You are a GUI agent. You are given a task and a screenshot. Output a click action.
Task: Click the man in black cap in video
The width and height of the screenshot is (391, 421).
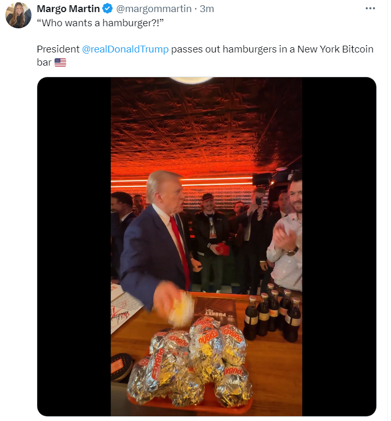coord(212,243)
